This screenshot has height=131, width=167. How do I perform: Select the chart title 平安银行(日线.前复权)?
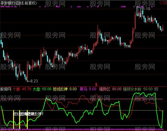click(x=19, y=3)
